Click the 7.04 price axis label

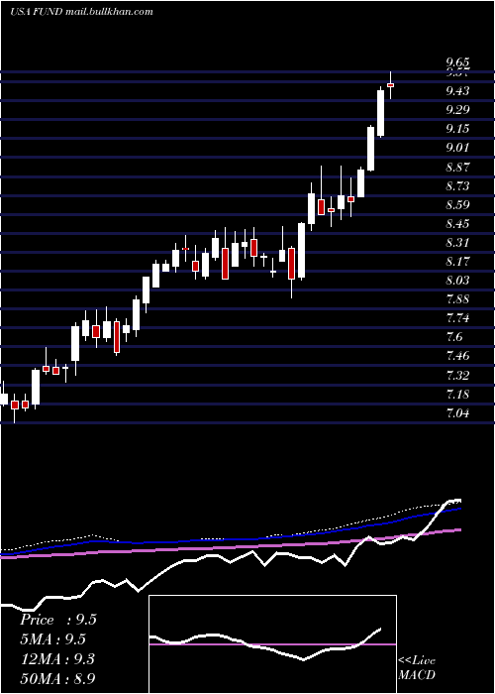[457, 413]
